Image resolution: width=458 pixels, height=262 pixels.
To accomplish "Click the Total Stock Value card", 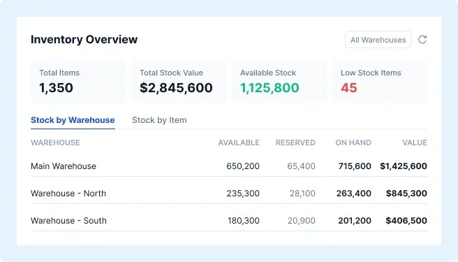I will click(179, 82).
